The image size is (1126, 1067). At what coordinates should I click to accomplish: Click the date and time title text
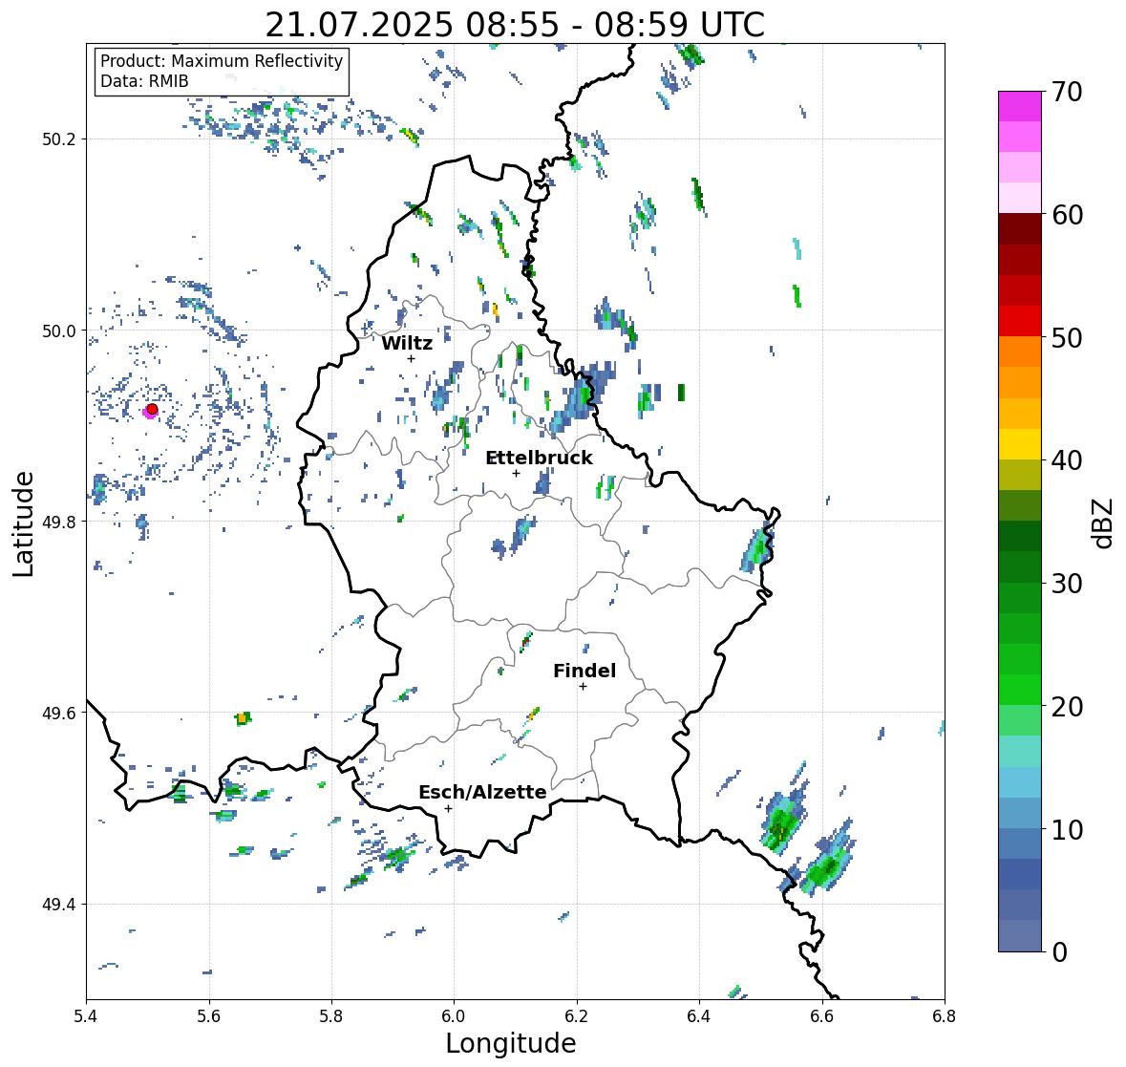(x=515, y=25)
